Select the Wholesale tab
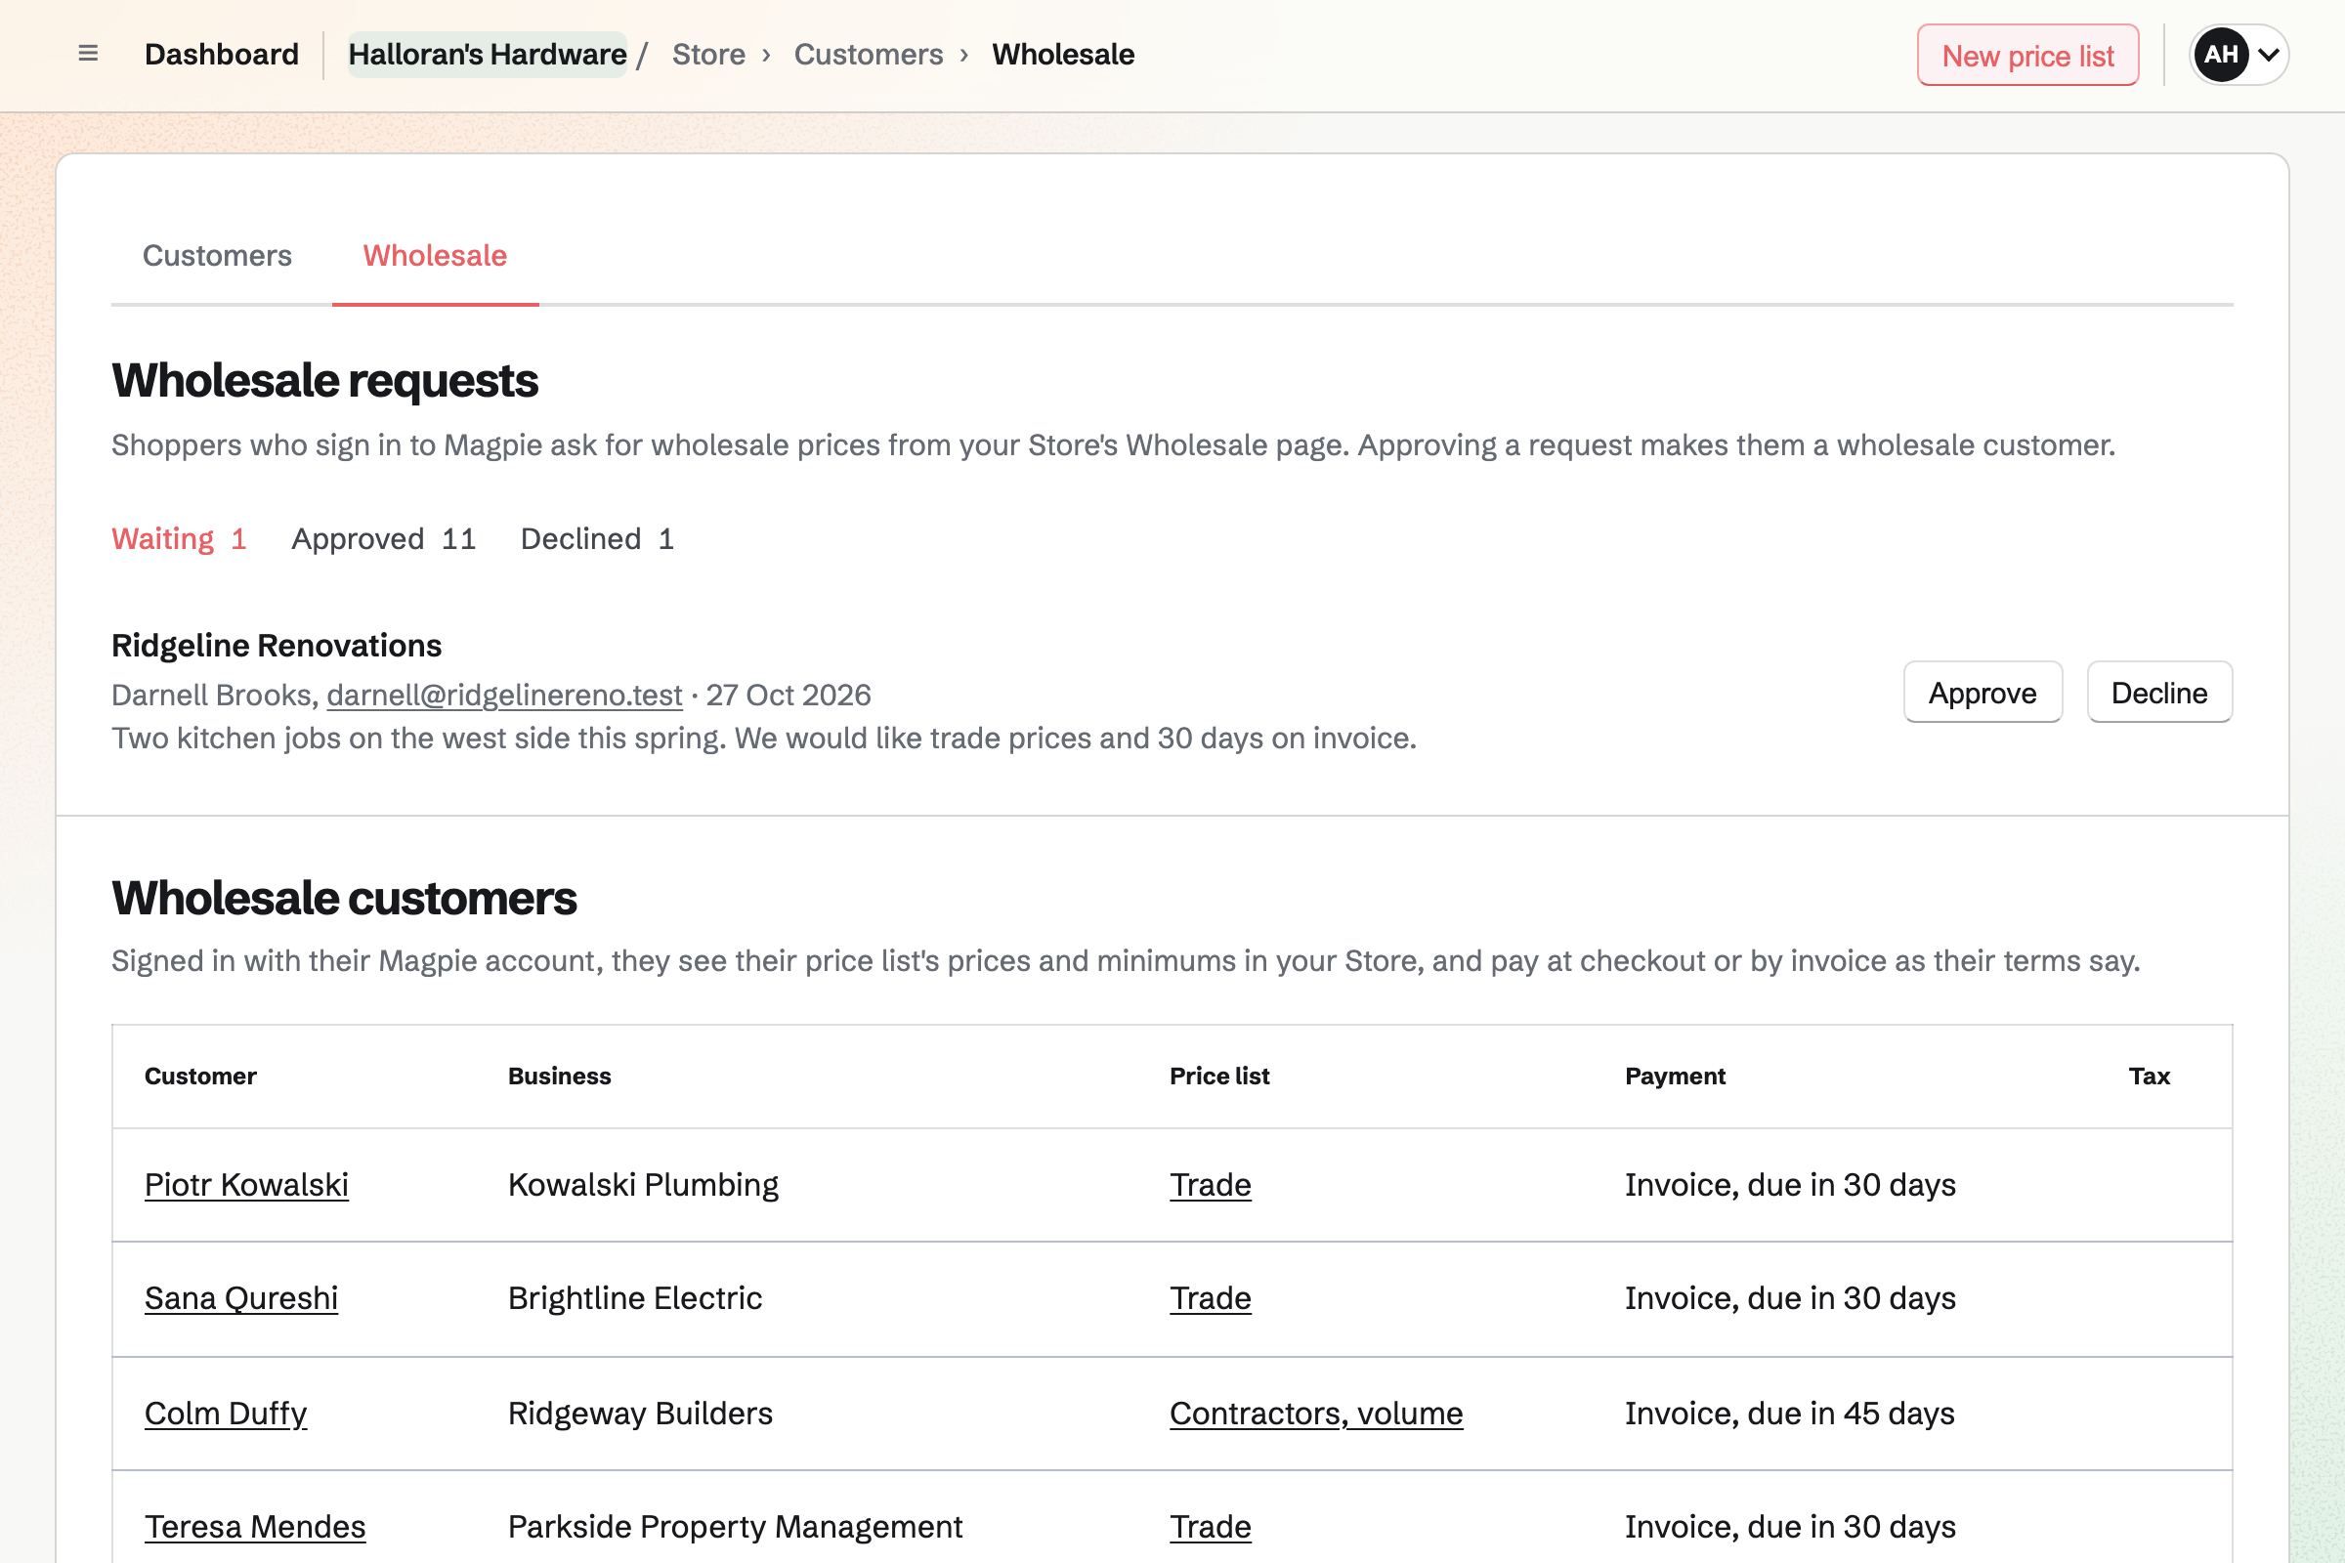The width and height of the screenshot is (2345, 1563). coord(435,256)
